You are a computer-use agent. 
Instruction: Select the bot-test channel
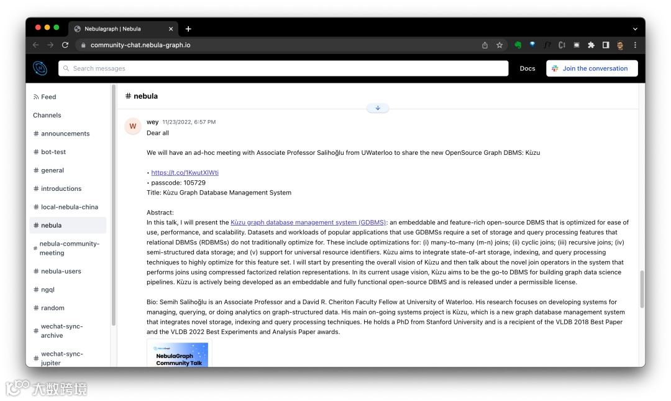[x=68, y=152]
